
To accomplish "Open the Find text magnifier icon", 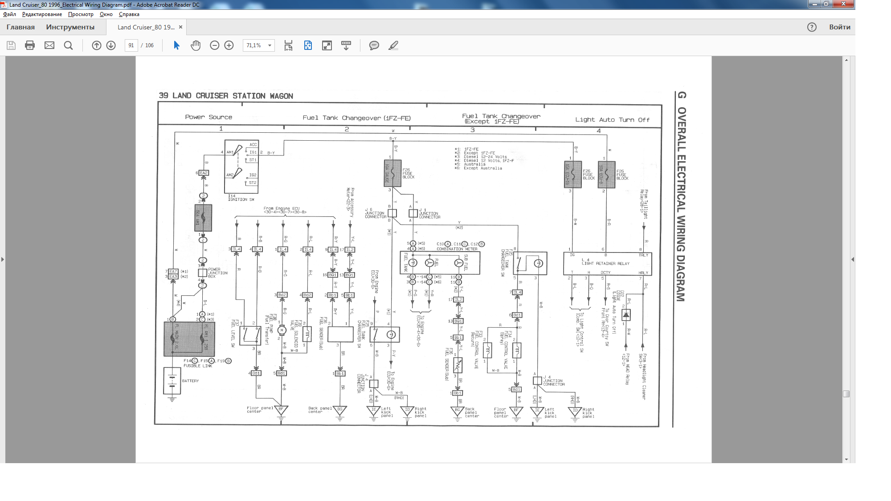I will (68, 45).
